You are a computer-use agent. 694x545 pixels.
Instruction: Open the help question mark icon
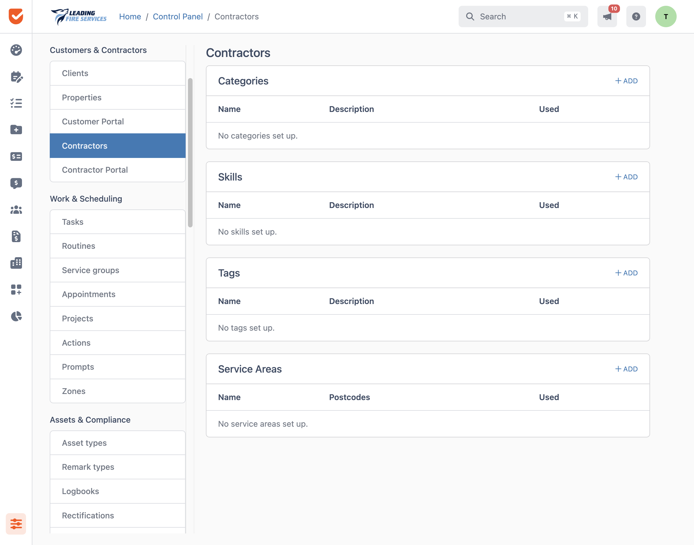click(636, 16)
